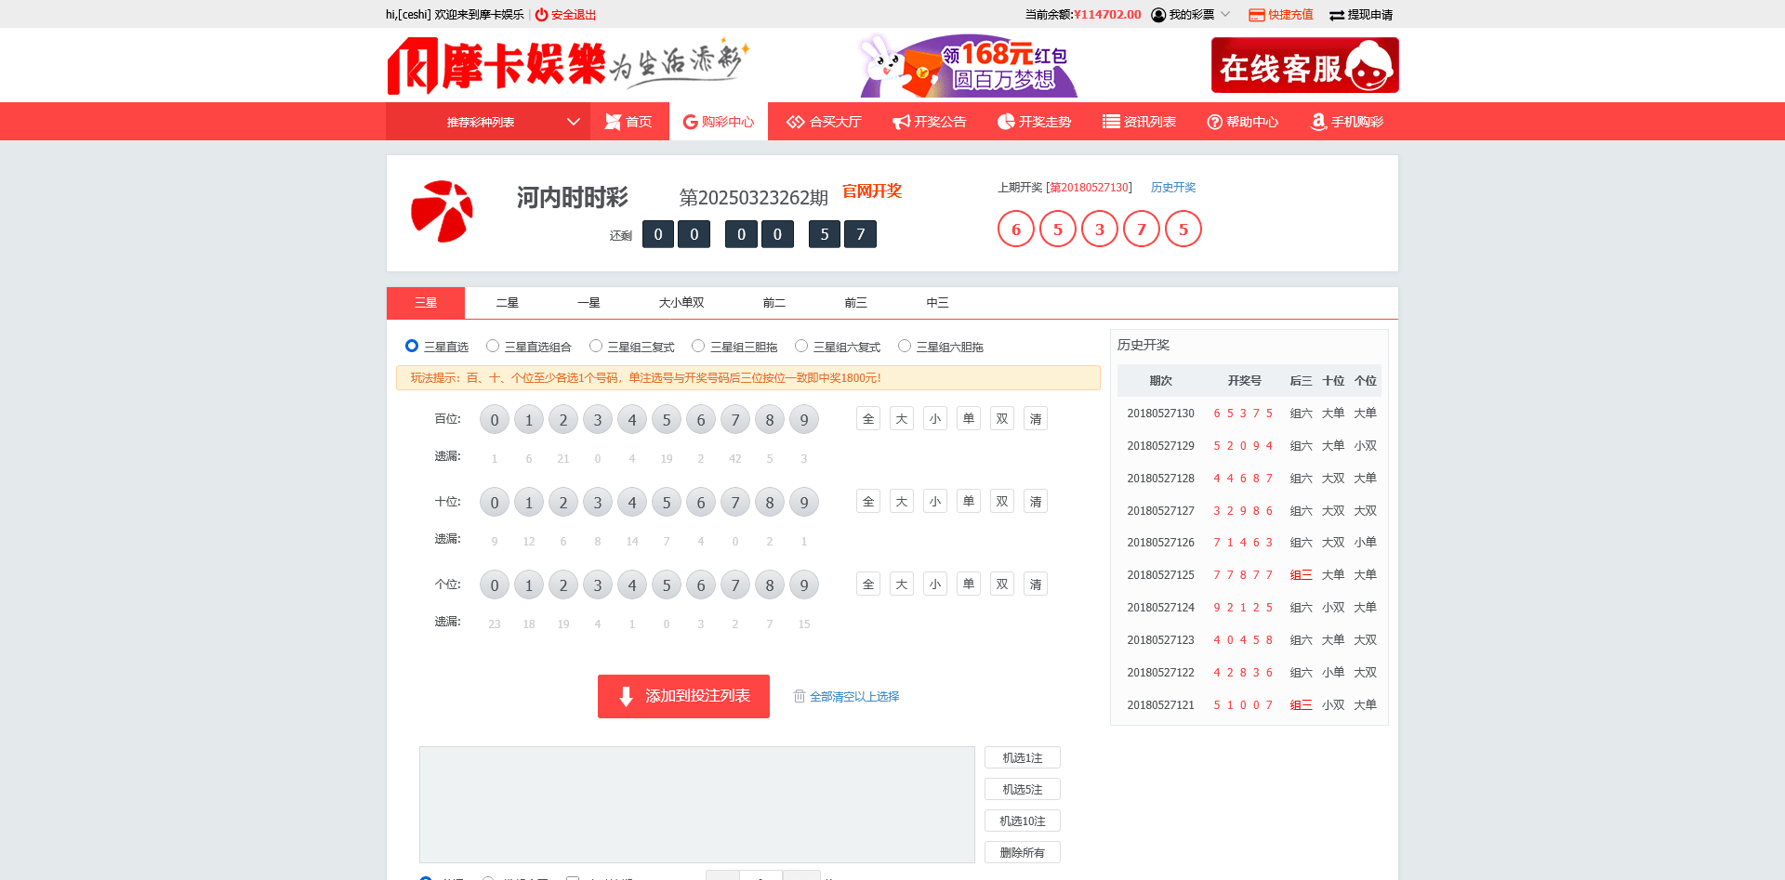Click the 机选5注 random pick button

(x=1022, y=790)
